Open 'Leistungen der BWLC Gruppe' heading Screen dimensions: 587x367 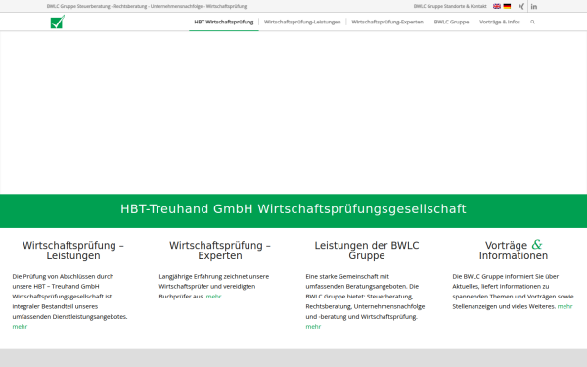(x=367, y=251)
